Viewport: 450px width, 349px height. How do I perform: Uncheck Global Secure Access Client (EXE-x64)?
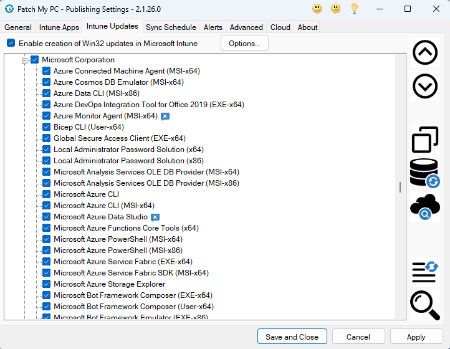(x=47, y=138)
